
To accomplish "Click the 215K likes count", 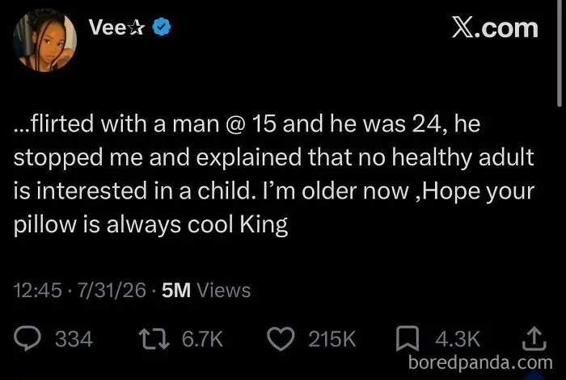I will (332, 340).
